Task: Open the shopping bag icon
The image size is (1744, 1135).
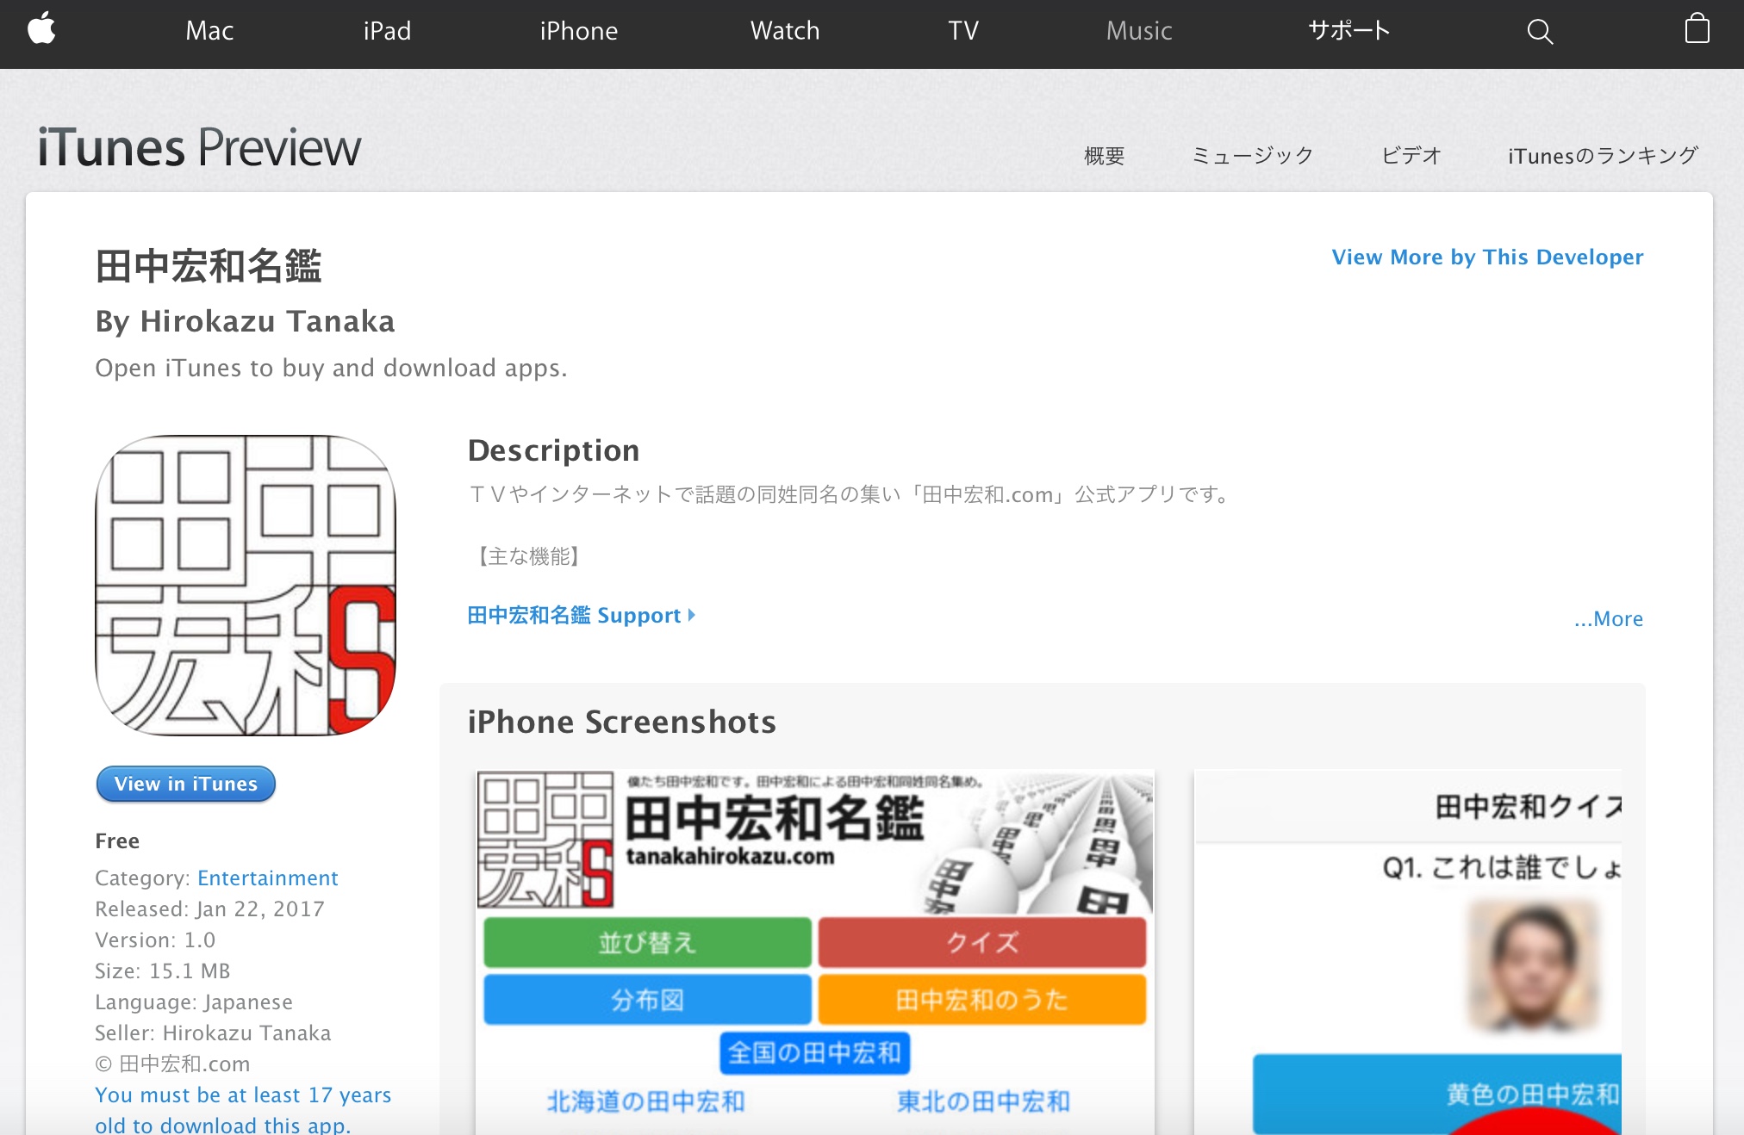Action: point(1697,28)
